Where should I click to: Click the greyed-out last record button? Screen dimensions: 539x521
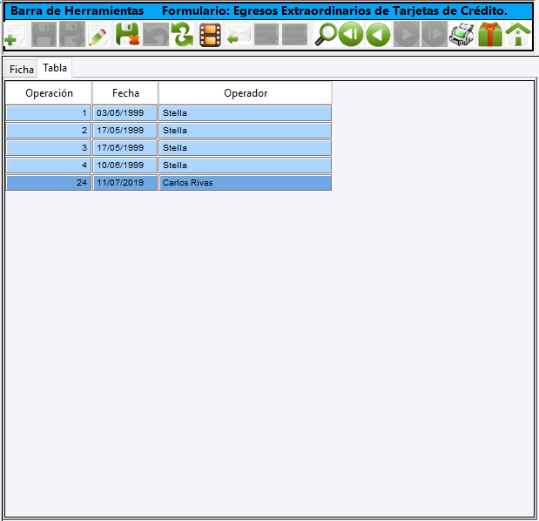pyautogui.click(x=435, y=34)
